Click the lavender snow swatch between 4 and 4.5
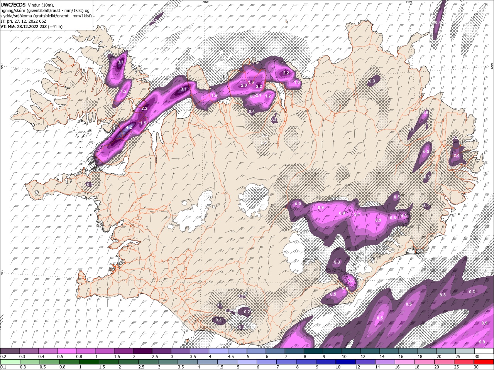This screenshot has height=370, width=494. tap(218, 351)
